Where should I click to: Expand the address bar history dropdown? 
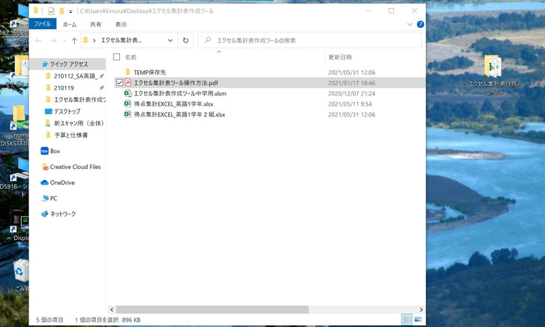[x=170, y=41]
